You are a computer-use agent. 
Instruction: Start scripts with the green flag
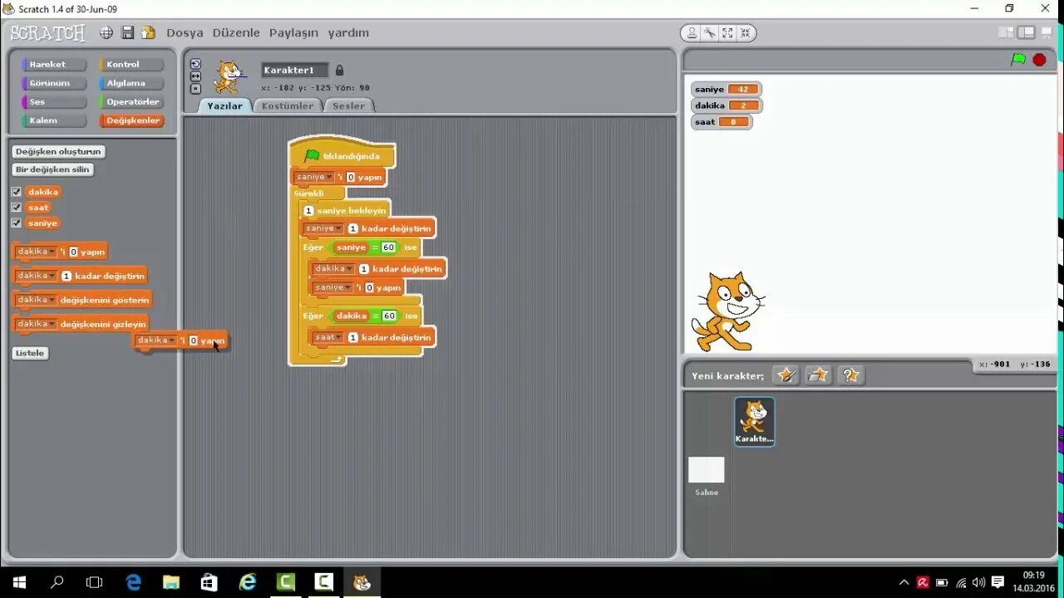pos(1018,60)
